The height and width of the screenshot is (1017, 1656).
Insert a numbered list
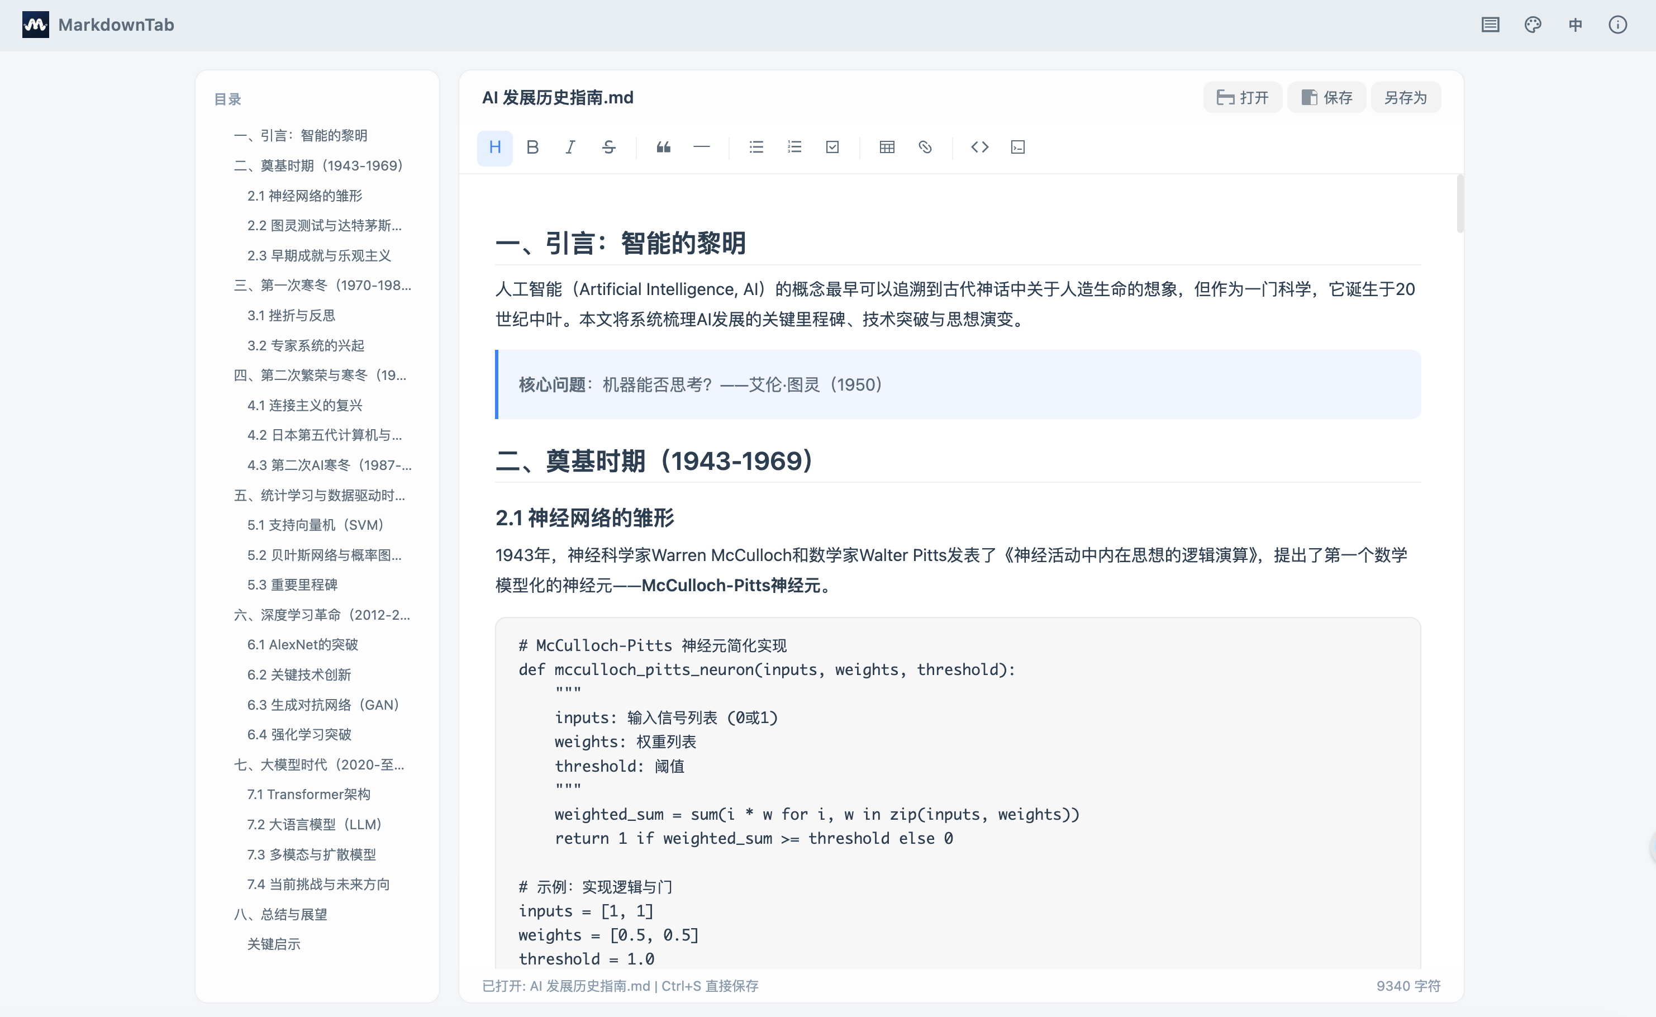(794, 148)
